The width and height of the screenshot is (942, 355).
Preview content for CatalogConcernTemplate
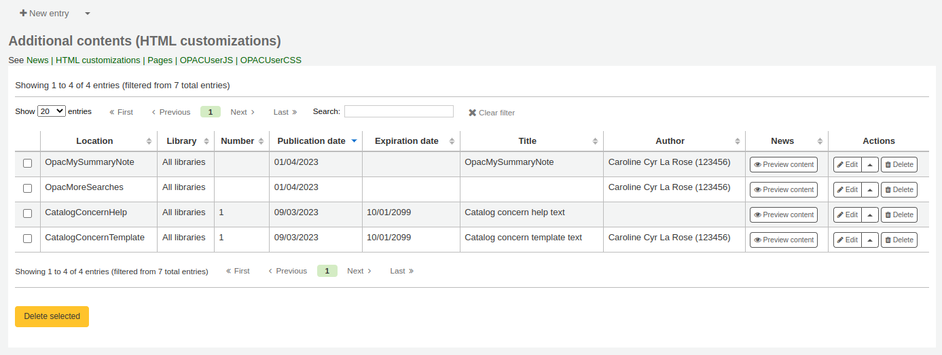784,240
